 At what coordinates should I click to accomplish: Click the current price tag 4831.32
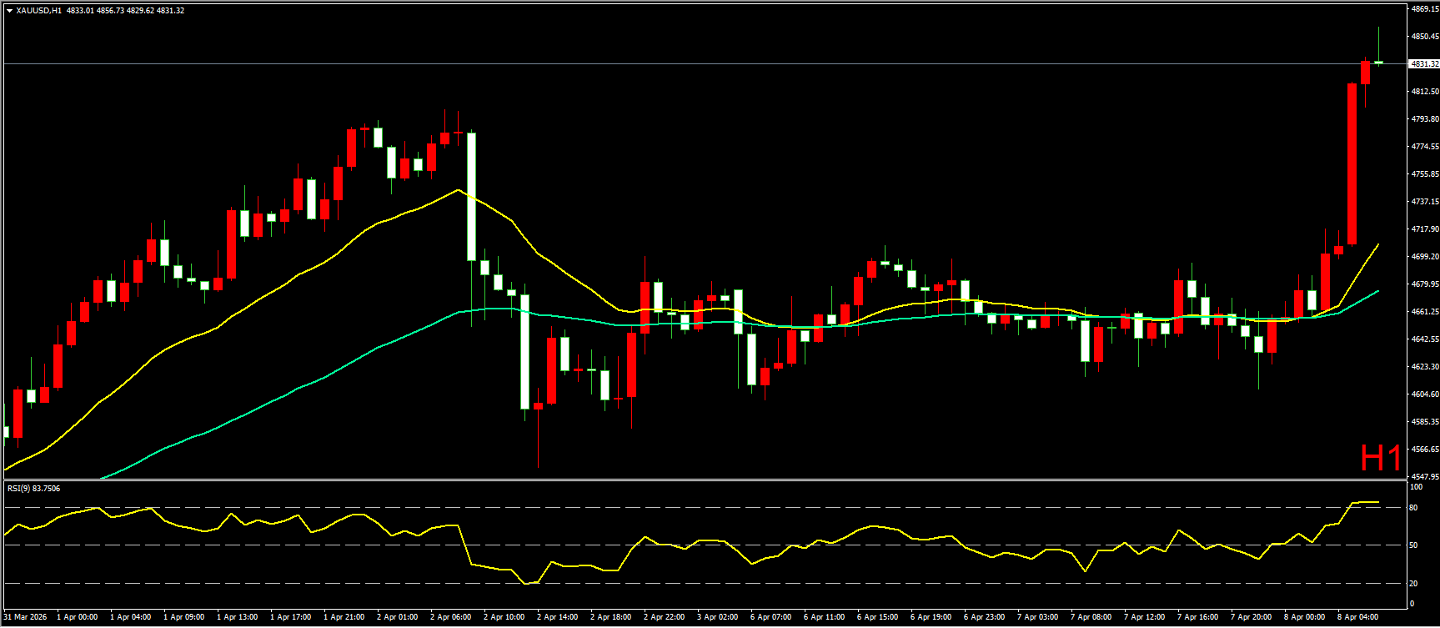[1422, 64]
